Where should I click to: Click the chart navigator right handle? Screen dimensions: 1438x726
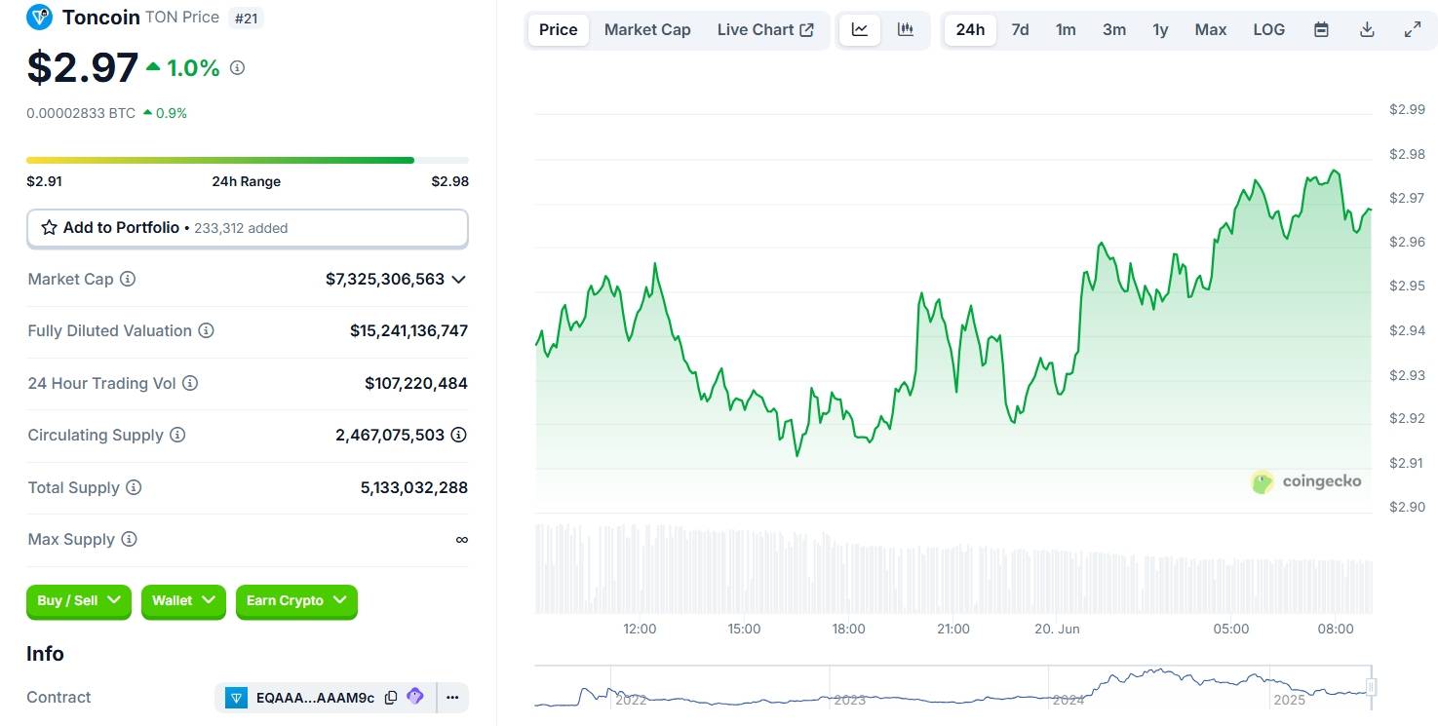click(1371, 687)
